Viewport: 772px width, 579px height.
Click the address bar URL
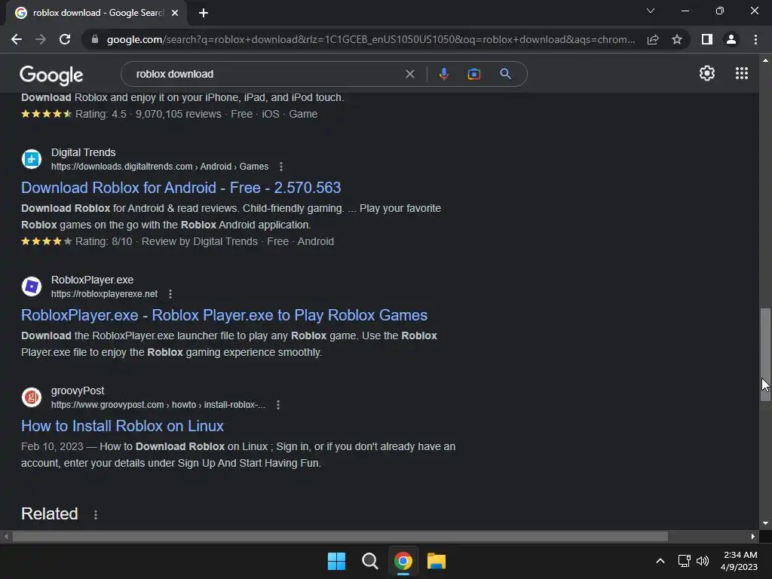pos(371,39)
